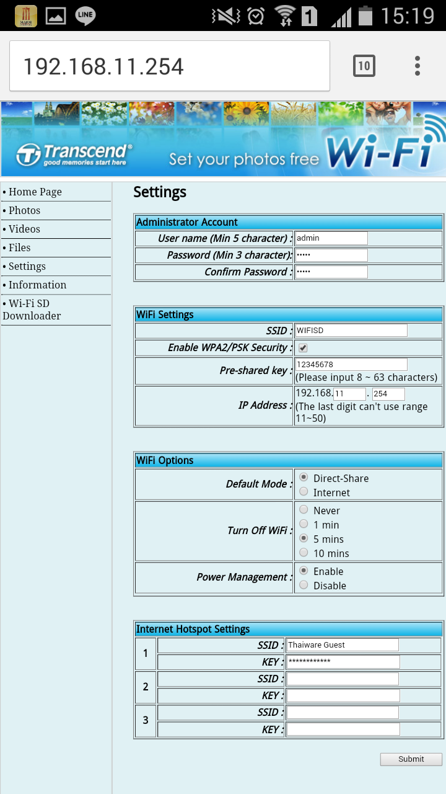Edit hotspot 1 SSID Thaiware Guest field

point(343,645)
